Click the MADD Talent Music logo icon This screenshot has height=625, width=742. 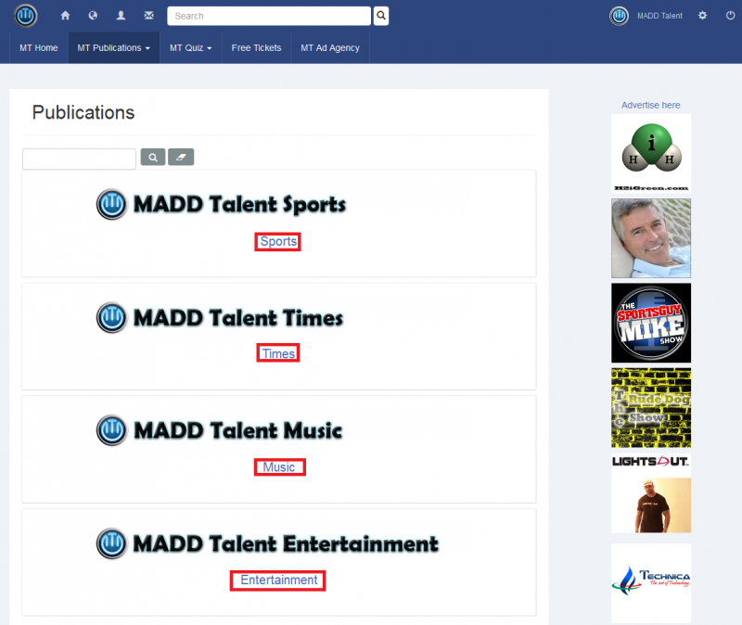point(111,430)
